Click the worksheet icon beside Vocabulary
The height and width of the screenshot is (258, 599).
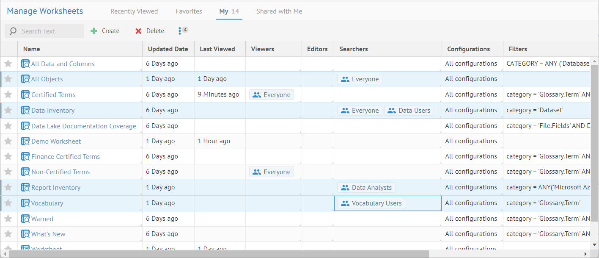pyautogui.click(x=25, y=203)
